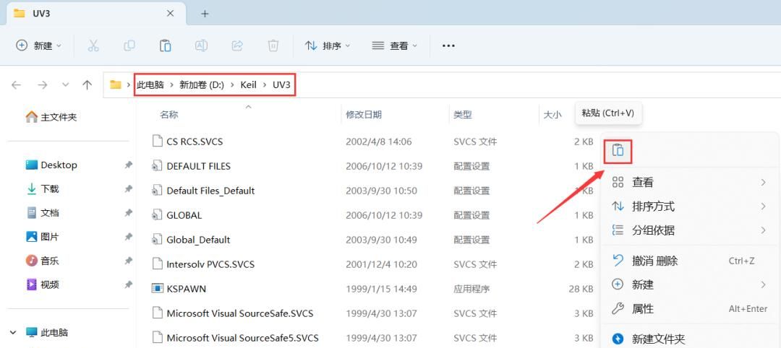The width and height of the screenshot is (781, 348).
Task: Expand 分组依据 submenu in context menu
Action: coord(689,230)
